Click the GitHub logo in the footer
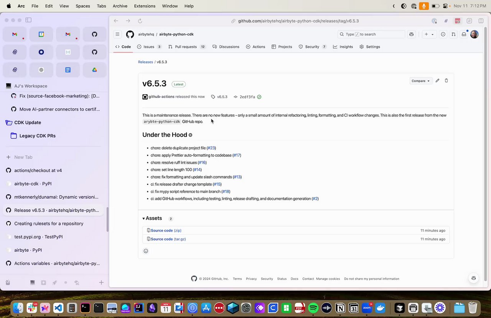Screen dimensions: 491x318 coord(194,279)
